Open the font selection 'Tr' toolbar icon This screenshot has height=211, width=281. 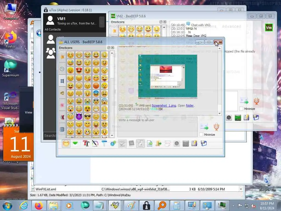86,143
